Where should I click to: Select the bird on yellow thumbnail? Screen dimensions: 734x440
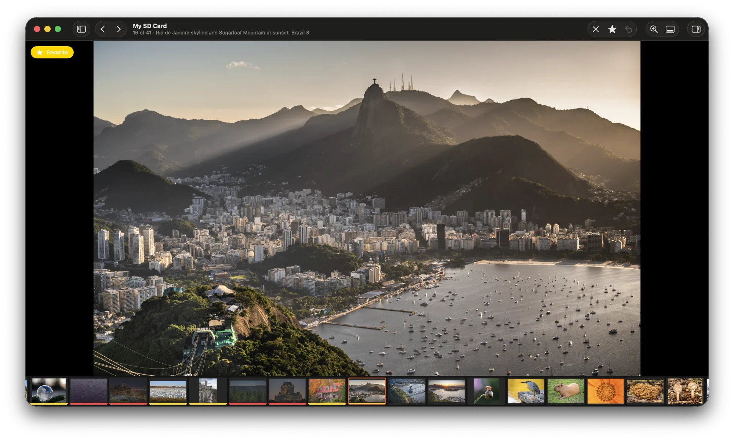526,391
